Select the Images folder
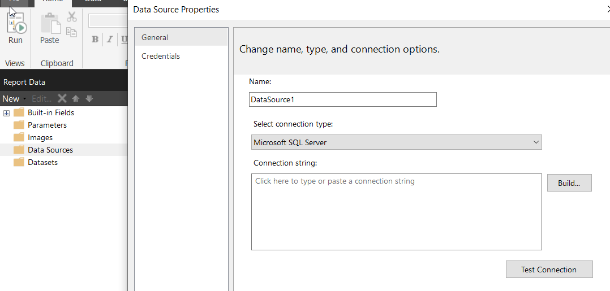The image size is (610, 291). (40, 137)
